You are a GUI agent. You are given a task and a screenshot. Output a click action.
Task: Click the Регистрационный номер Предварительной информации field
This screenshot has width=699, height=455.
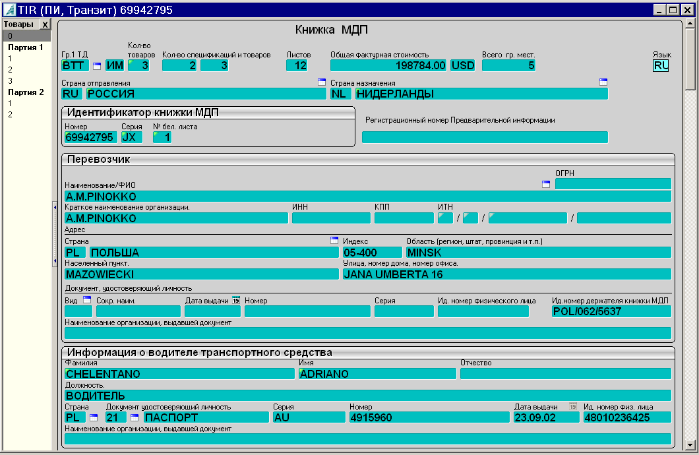pos(485,137)
